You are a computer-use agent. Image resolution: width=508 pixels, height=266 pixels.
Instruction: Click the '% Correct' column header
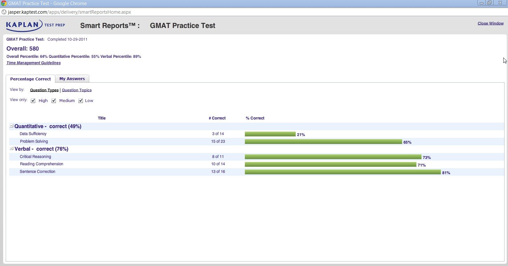[255, 118]
